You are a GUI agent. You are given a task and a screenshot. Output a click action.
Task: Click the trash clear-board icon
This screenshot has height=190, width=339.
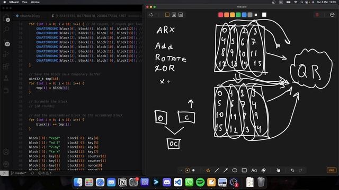click(317, 15)
